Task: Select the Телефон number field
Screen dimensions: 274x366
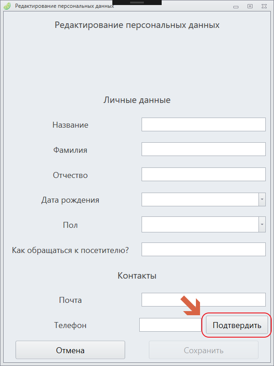Action: [170, 325]
